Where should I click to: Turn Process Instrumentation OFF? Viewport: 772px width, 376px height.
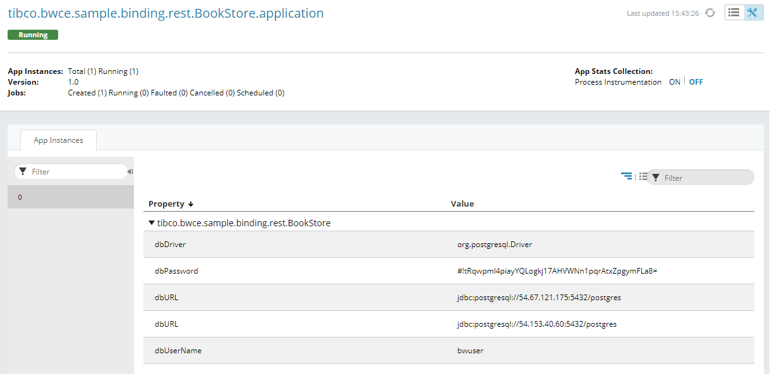click(x=696, y=82)
